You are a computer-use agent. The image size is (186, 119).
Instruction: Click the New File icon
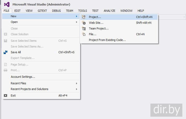click(84, 34)
